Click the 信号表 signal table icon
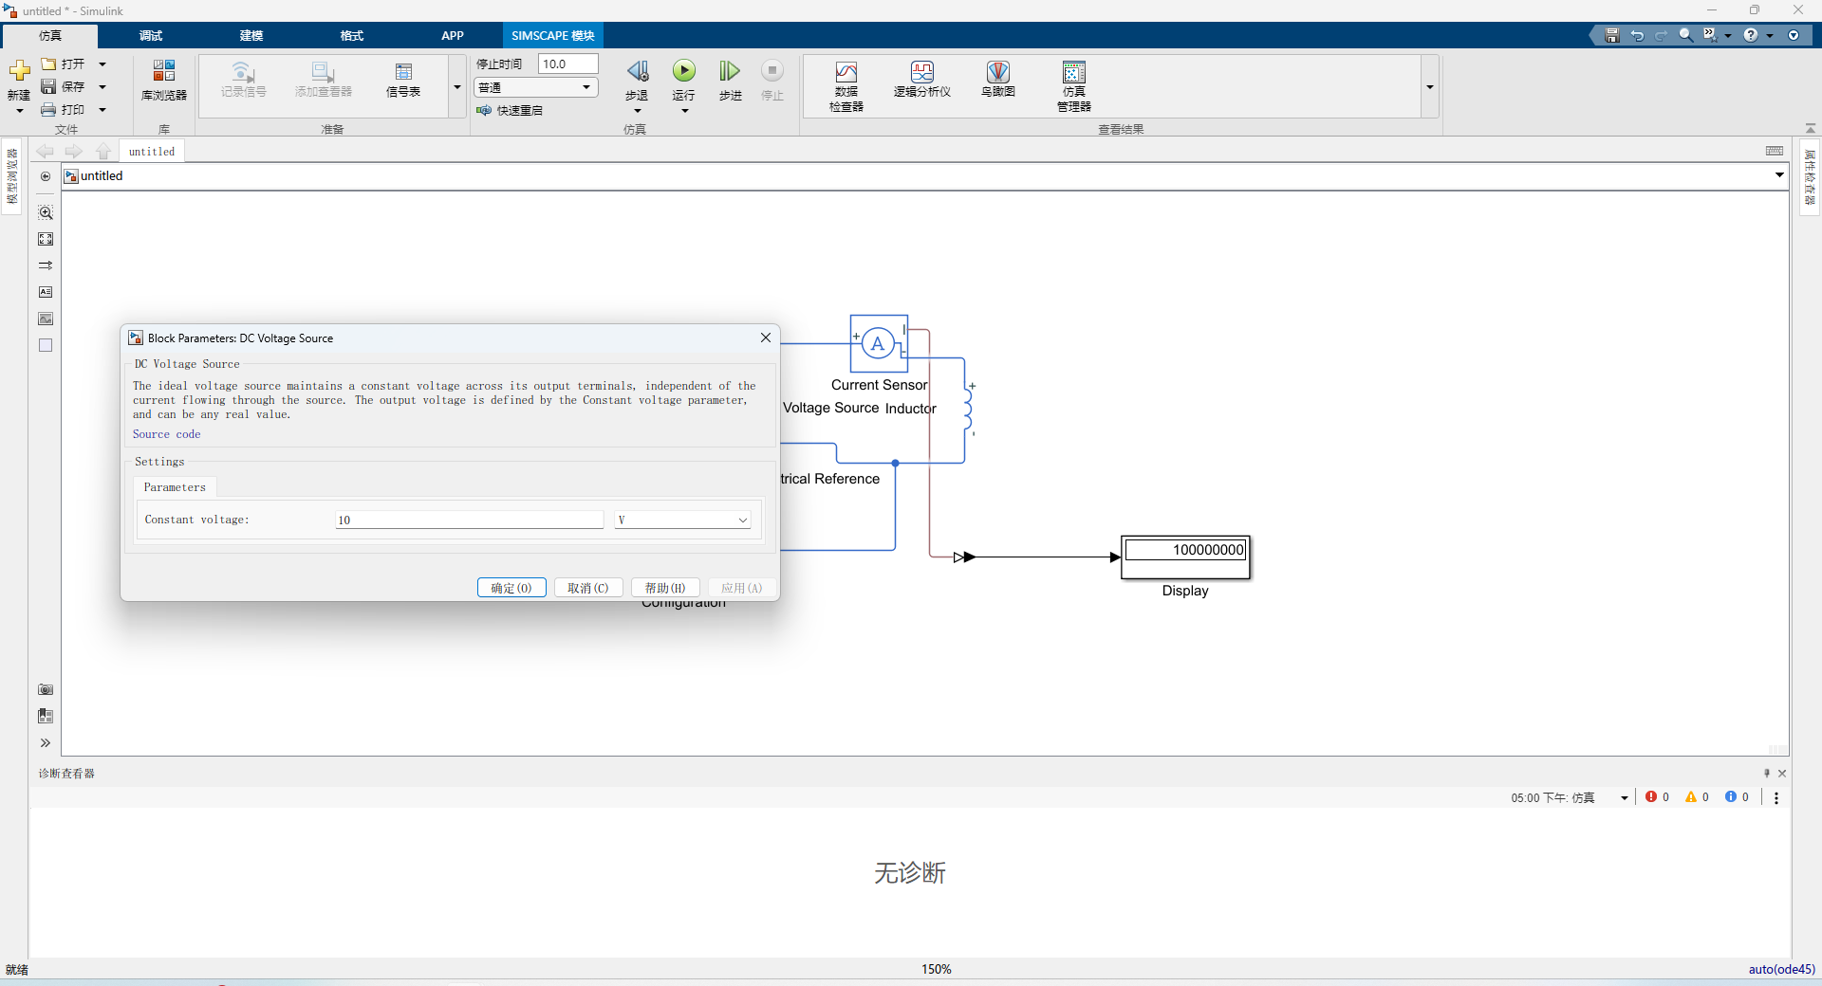 coord(403,80)
